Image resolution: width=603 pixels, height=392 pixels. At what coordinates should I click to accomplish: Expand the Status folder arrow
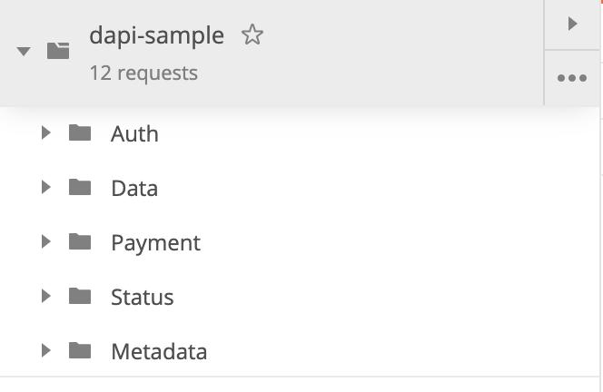click(46, 297)
